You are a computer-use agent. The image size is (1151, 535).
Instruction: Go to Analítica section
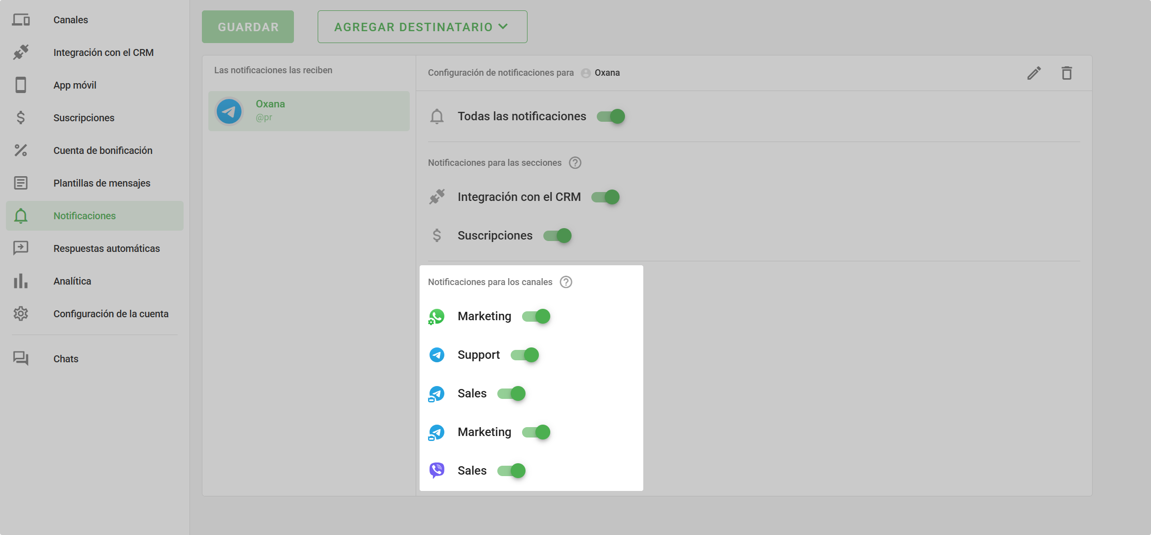[95, 281]
